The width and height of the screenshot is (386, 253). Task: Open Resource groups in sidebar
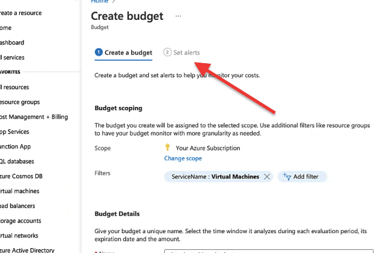point(20,102)
